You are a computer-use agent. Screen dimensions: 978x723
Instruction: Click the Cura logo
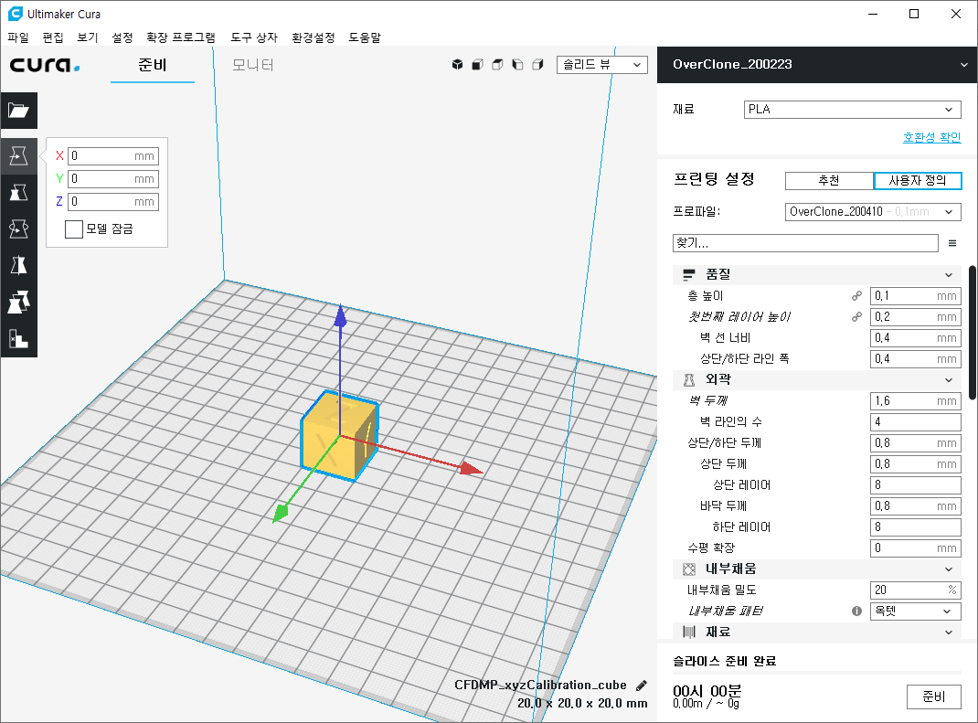coord(45,65)
